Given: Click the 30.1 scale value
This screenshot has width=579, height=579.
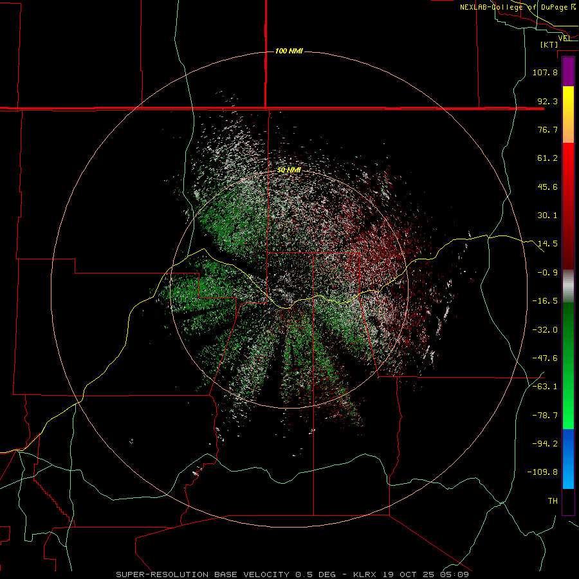Looking at the screenshot, I should (547, 216).
